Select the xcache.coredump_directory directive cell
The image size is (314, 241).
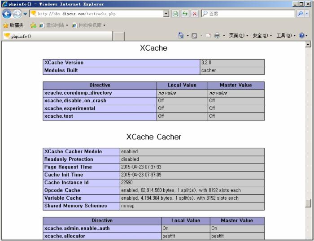tap(100, 93)
